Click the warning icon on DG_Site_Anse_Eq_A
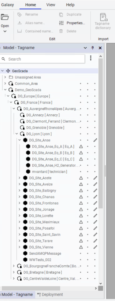 81,147
